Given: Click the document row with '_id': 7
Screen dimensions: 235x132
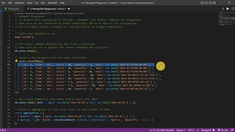Looking at the screenshot, I should point(87,85).
